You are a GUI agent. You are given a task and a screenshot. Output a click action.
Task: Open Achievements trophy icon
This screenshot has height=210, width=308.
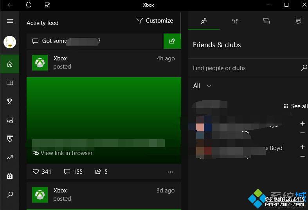pos(10,101)
